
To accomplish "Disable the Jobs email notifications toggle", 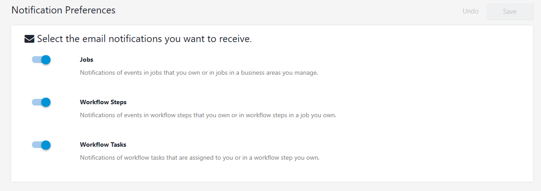I will pos(41,60).
